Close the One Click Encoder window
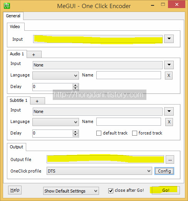The width and height of the screenshot is (188, 201). (177, 5)
